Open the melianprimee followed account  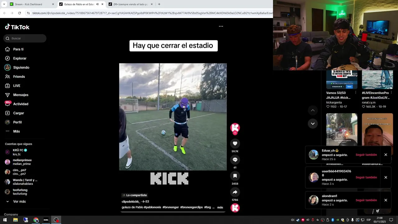[x=19, y=162]
